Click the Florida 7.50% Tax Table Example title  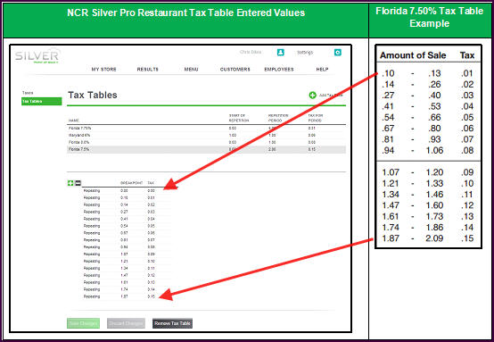point(430,17)
